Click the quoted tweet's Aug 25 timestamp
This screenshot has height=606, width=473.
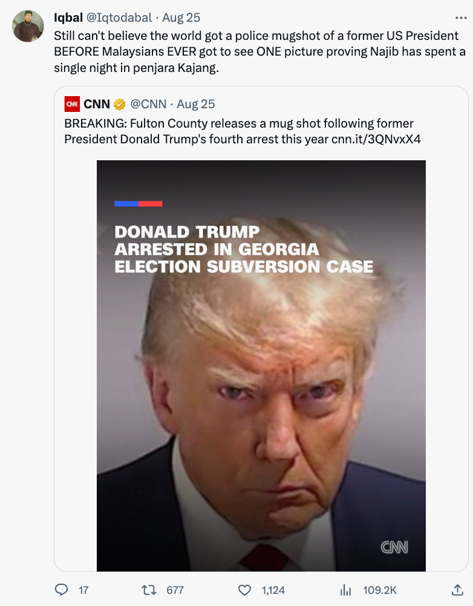[195, 104]
